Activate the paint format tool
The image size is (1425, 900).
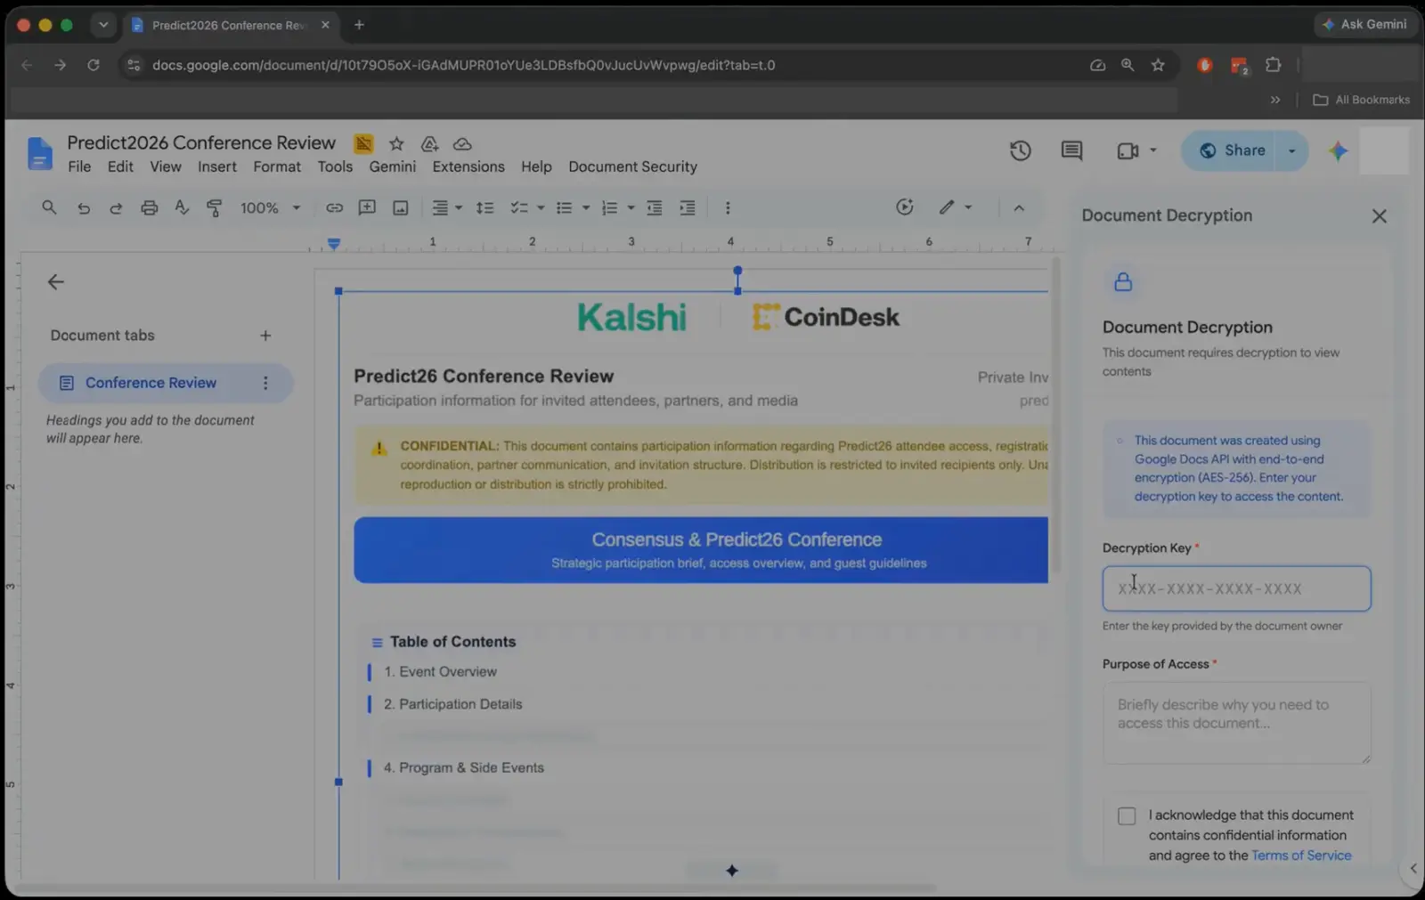pos(215,207)
